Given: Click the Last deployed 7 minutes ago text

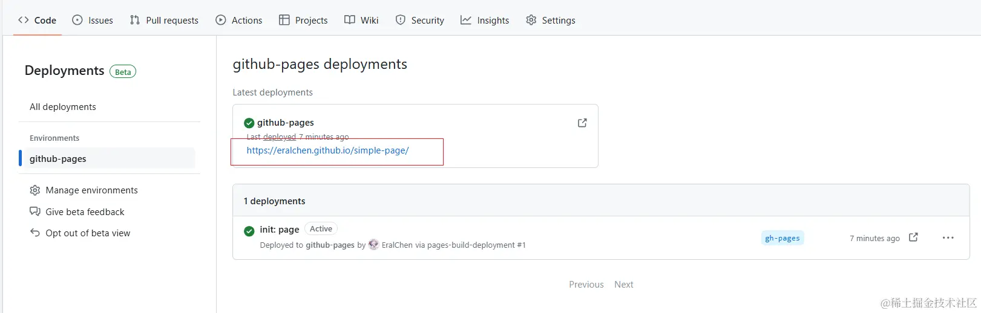Looking at the screenshot, I should click(298, 137).
